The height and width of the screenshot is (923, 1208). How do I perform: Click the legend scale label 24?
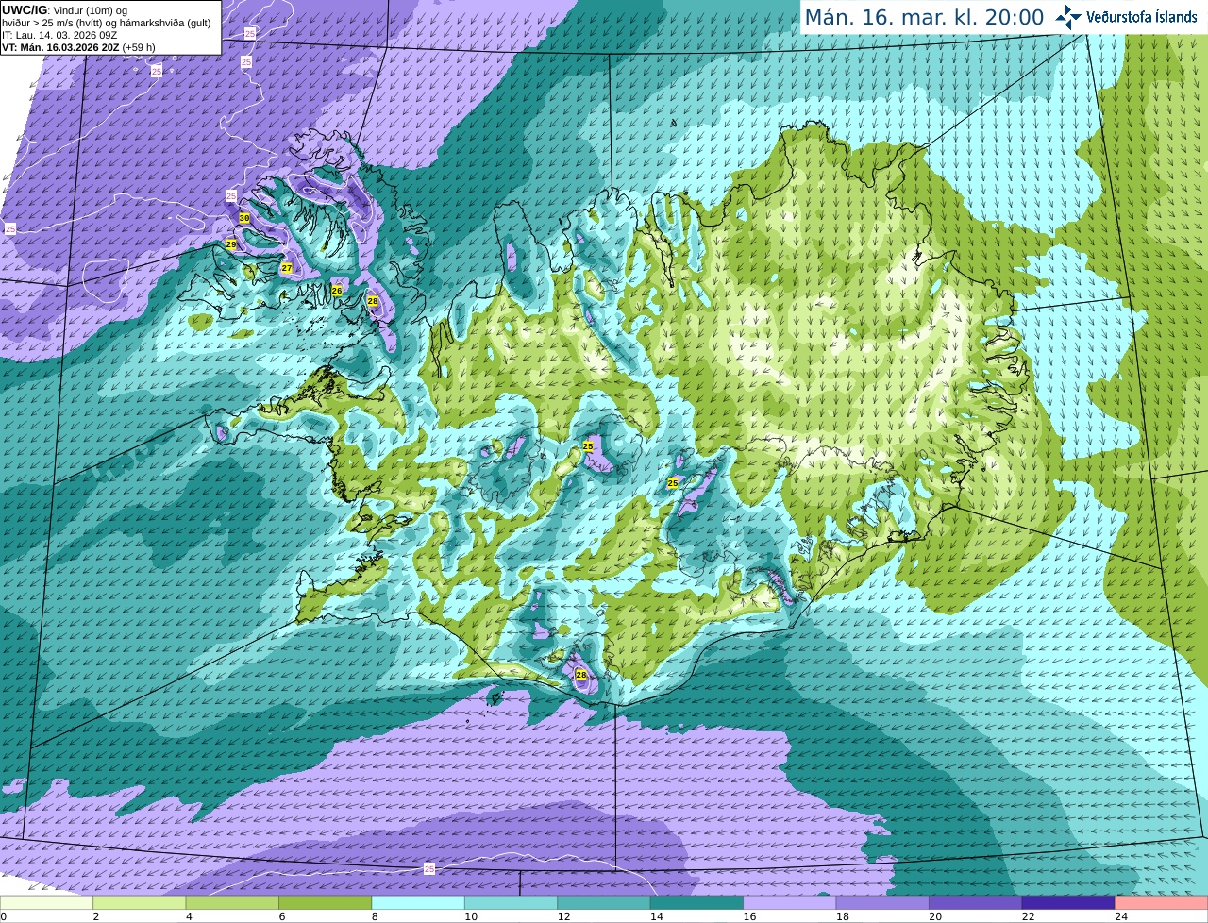click(x=1121, y=916)
